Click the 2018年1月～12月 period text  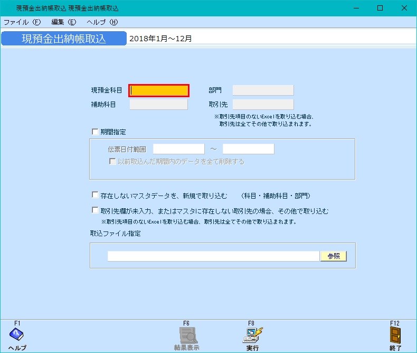coord(160,39)
